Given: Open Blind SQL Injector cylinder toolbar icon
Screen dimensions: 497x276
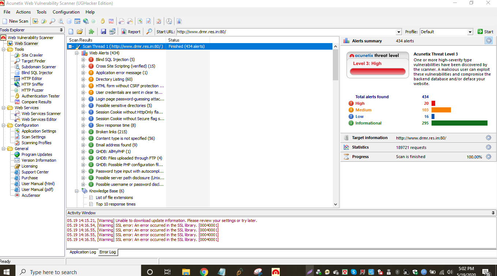Looking at the screenshot, I should pos(69,21).
